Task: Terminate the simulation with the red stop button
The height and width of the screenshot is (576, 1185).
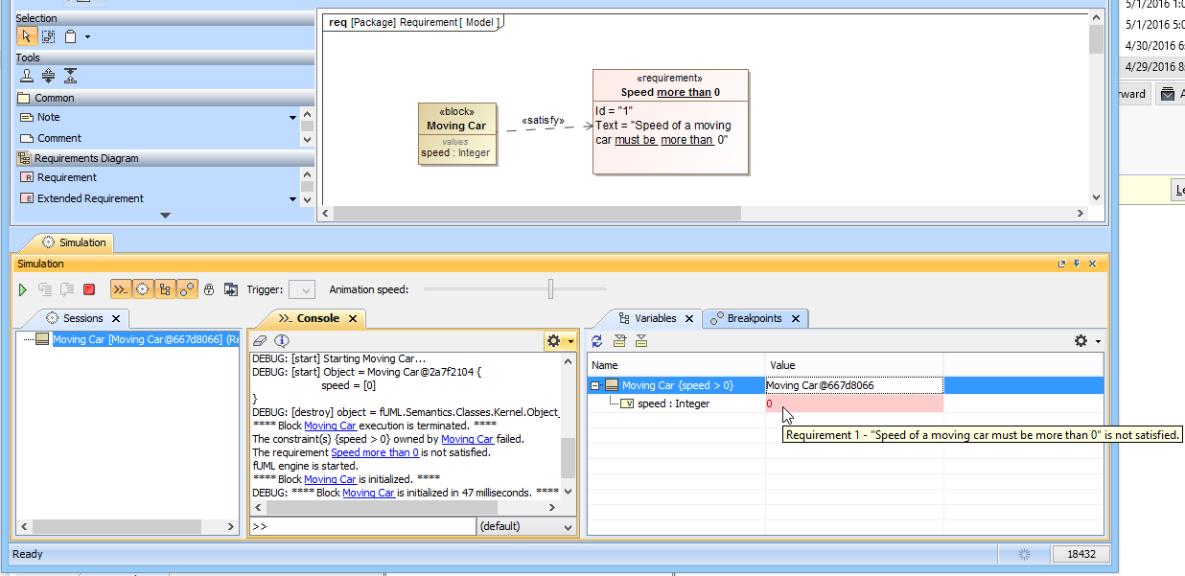Action: coord(89,289)
